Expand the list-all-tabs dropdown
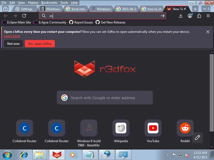Viewport: 214px width, 160px height. (206, 9)
